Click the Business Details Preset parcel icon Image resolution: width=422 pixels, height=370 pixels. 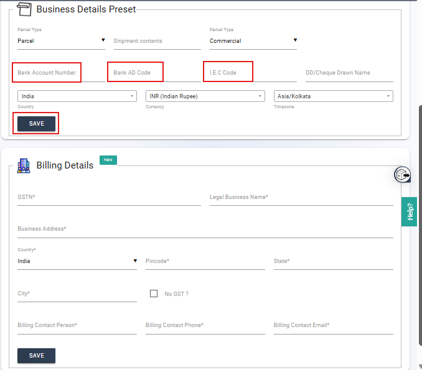(24, 9)
